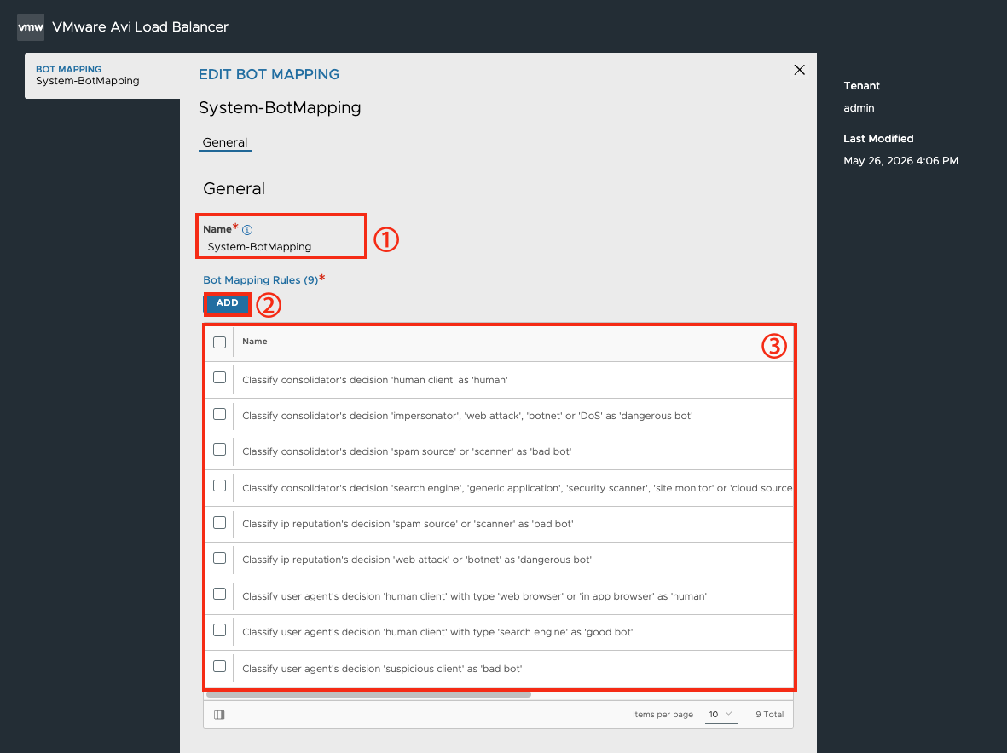Check the consolidator 'search engine' rule checkbox
The width and height of the screenshot is (1007, 753).
click(x=220, y=486)
